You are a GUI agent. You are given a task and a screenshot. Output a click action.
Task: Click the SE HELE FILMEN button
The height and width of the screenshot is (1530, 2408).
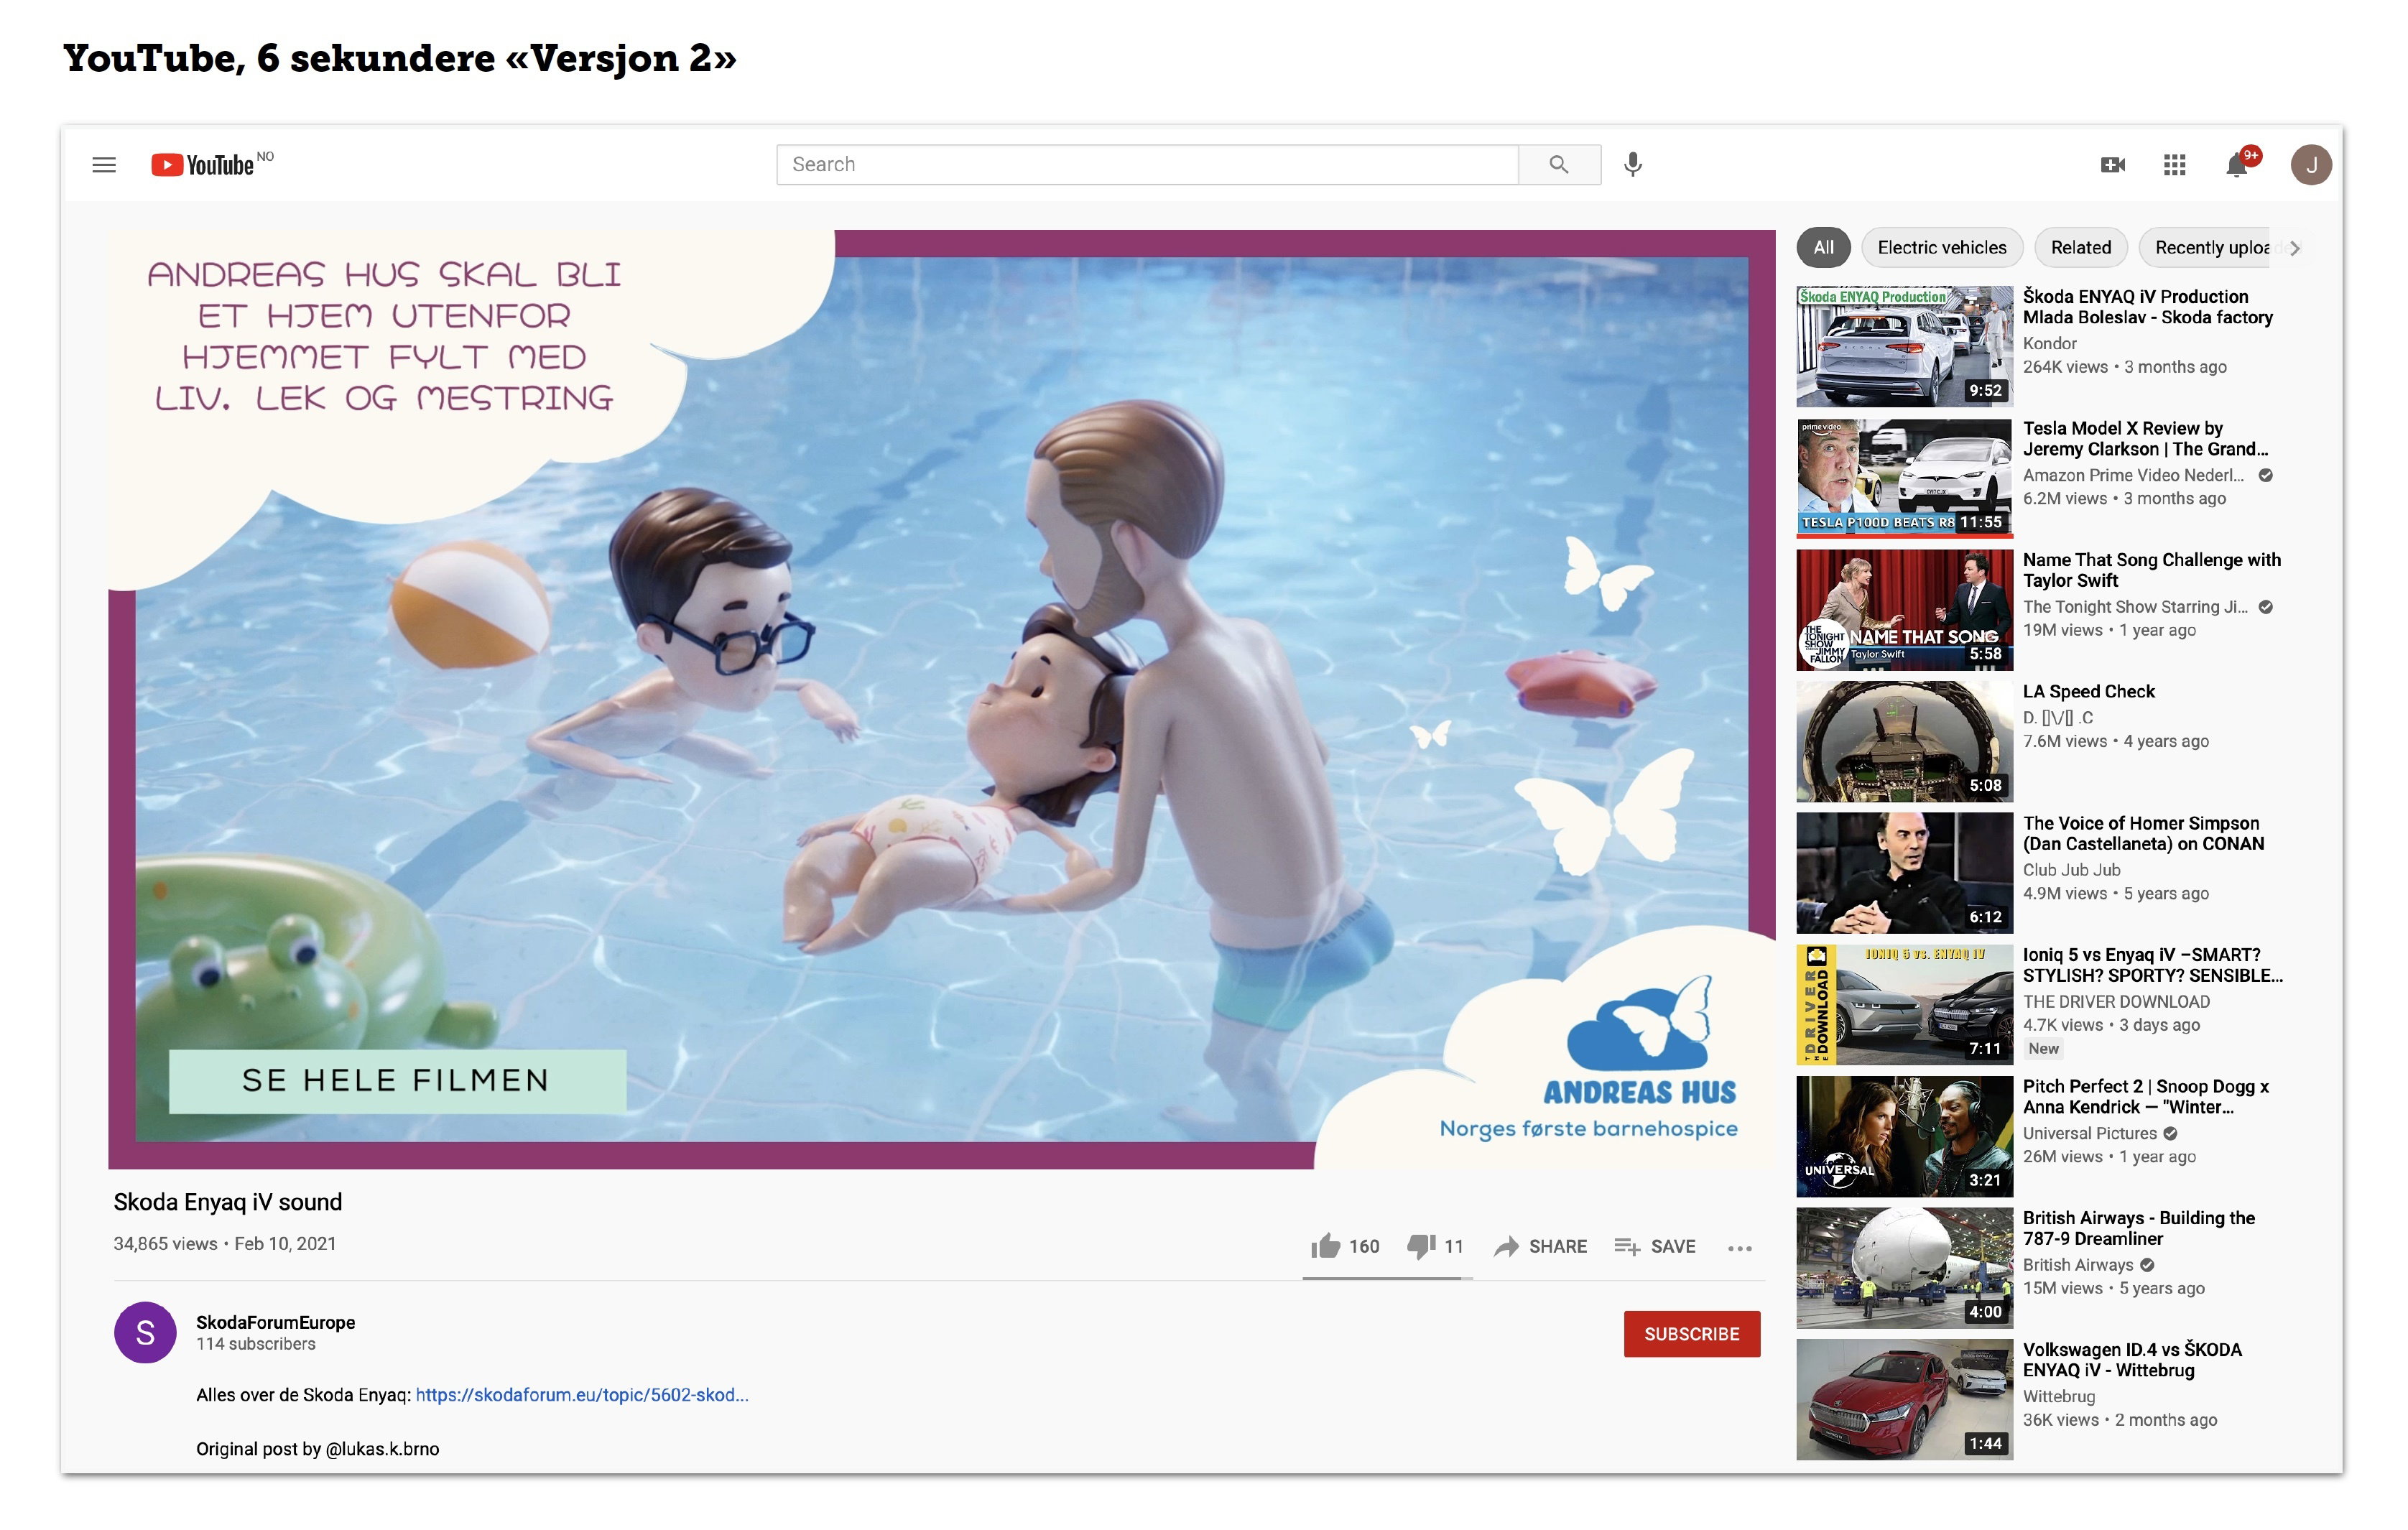(x=397, y=1081)
